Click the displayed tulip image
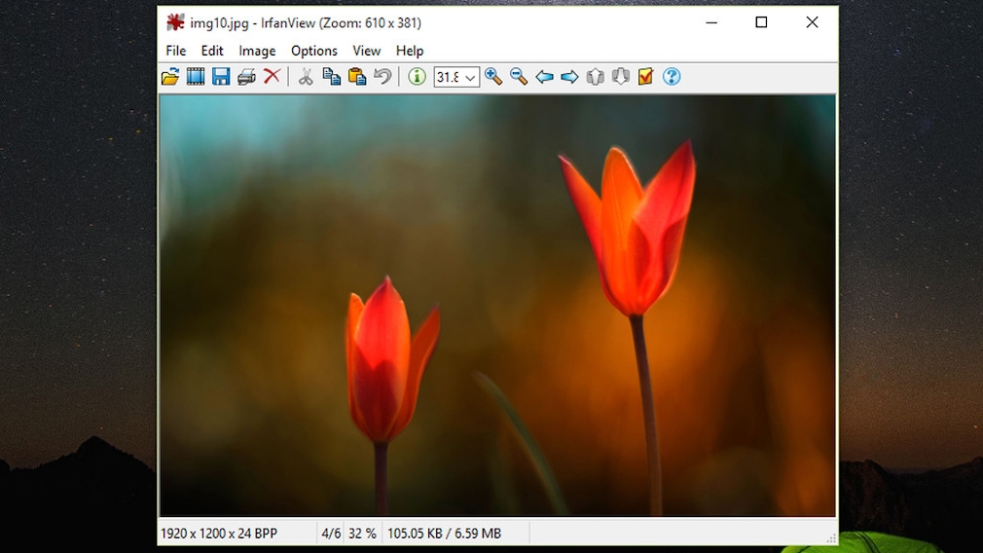Image resolution: width=983 pixels, height=553 pixels. coord(497,306)
